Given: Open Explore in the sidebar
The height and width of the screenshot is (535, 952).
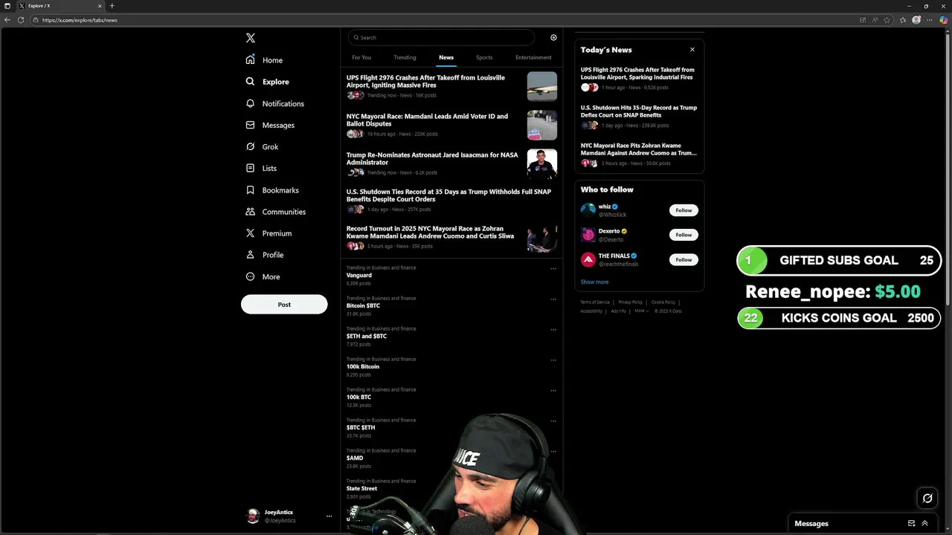Looking at the screenshot, I should (268, 82).
